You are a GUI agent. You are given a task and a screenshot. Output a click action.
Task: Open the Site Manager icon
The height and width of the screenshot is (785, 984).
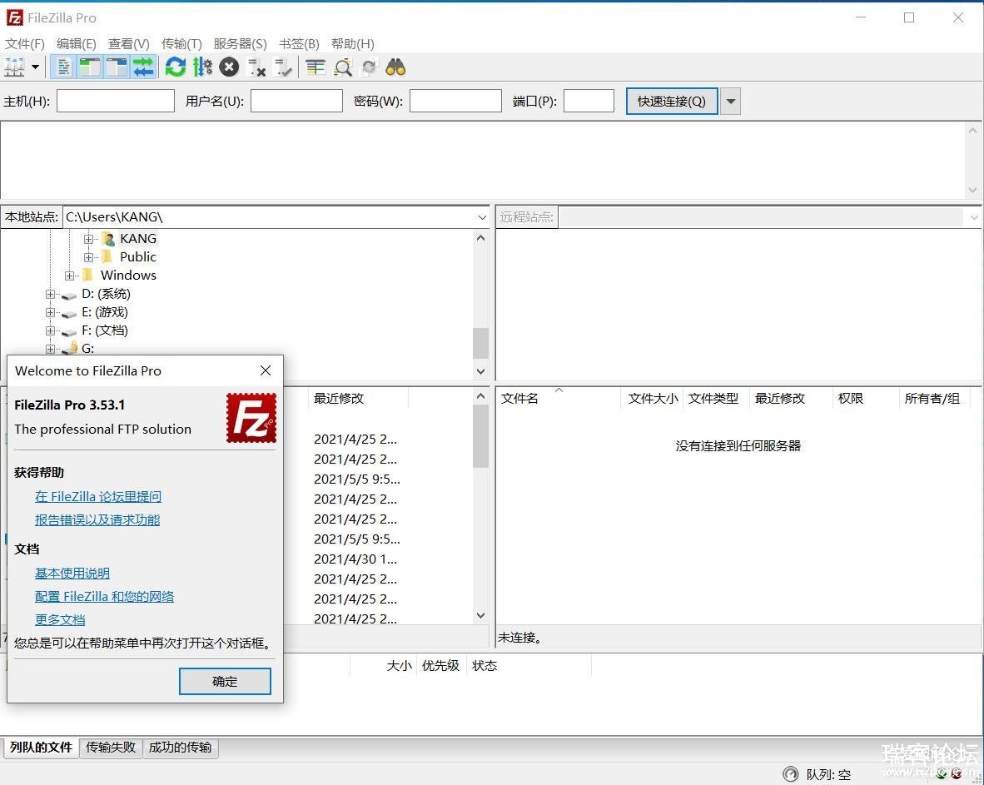tap(14, 67)
